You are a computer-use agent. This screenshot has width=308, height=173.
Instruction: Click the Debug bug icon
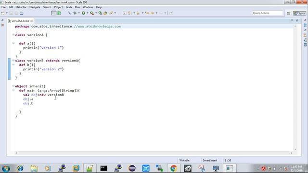[75, 13]
